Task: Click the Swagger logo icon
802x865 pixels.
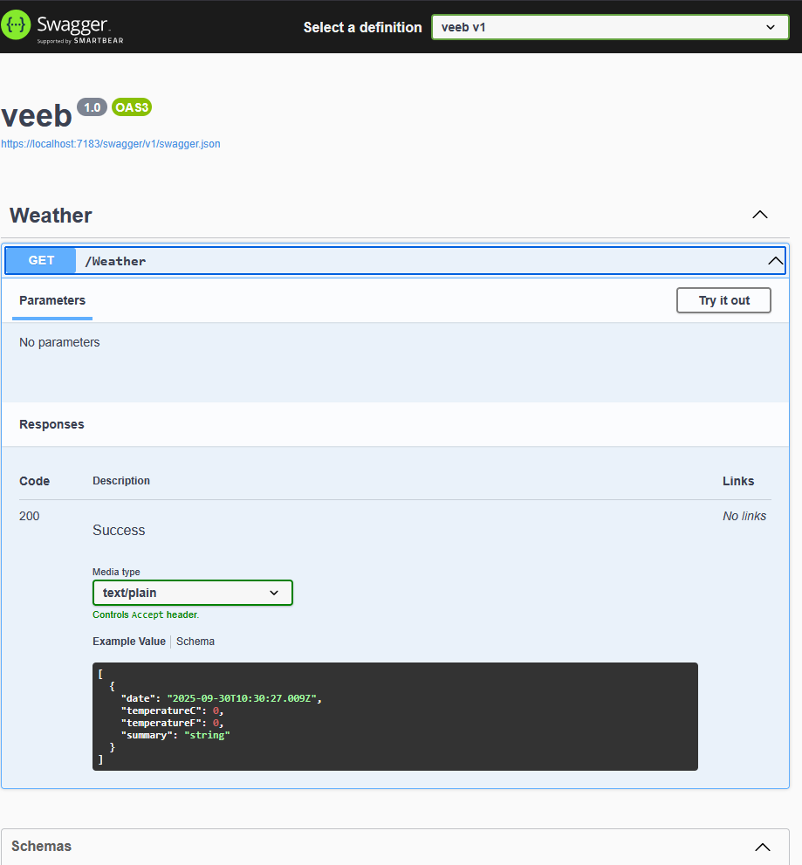Action: pos(16,25)
